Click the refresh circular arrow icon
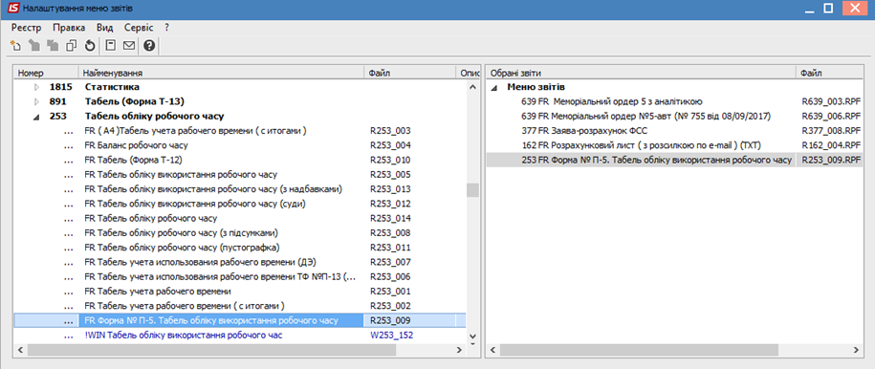The height and width of the screenshot is (369, 875). tap(90, 46)
